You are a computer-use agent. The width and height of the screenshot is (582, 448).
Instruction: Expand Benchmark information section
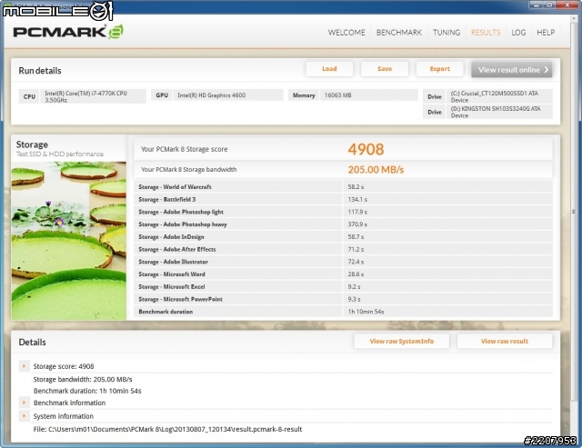coord(25,403)
